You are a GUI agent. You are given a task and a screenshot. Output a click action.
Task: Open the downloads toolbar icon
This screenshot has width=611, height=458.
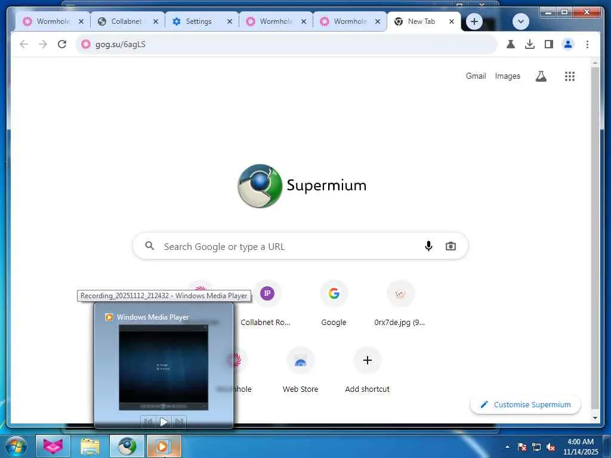coord(530,44)
